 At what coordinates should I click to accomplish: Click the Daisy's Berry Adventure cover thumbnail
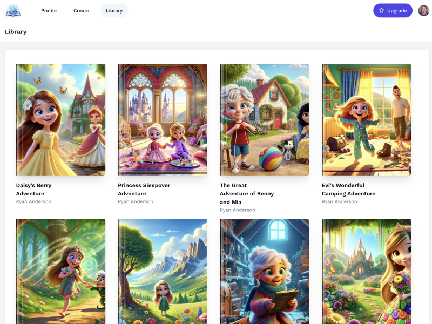(x=60, y=119)
